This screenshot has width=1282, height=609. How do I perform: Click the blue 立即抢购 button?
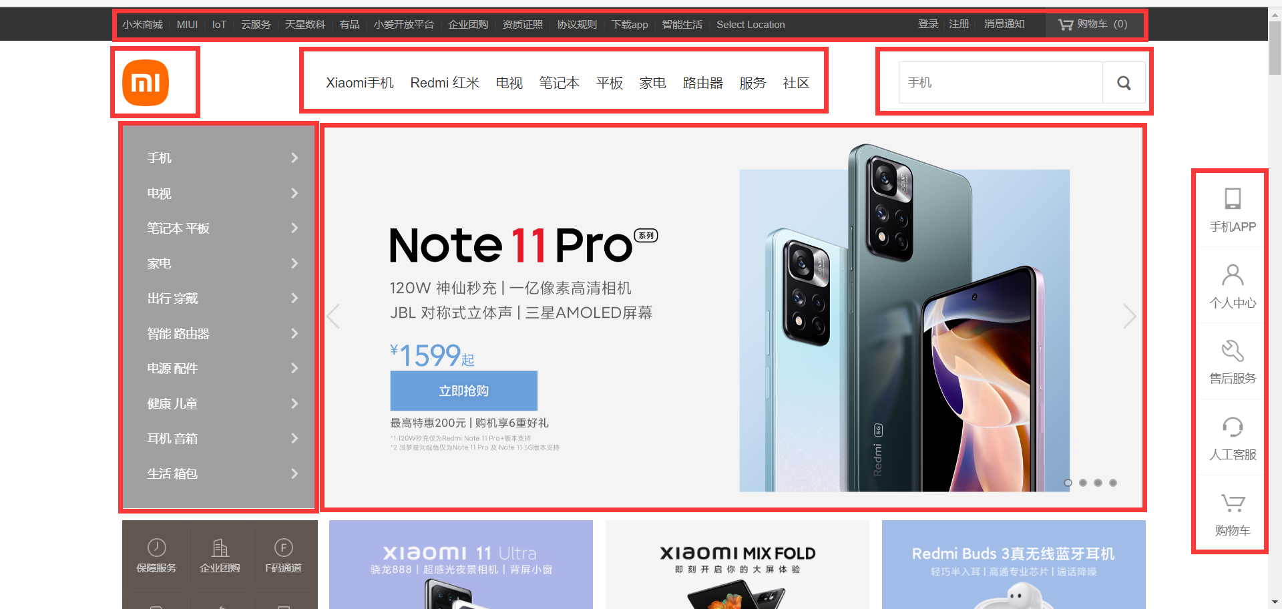(464, 391)
